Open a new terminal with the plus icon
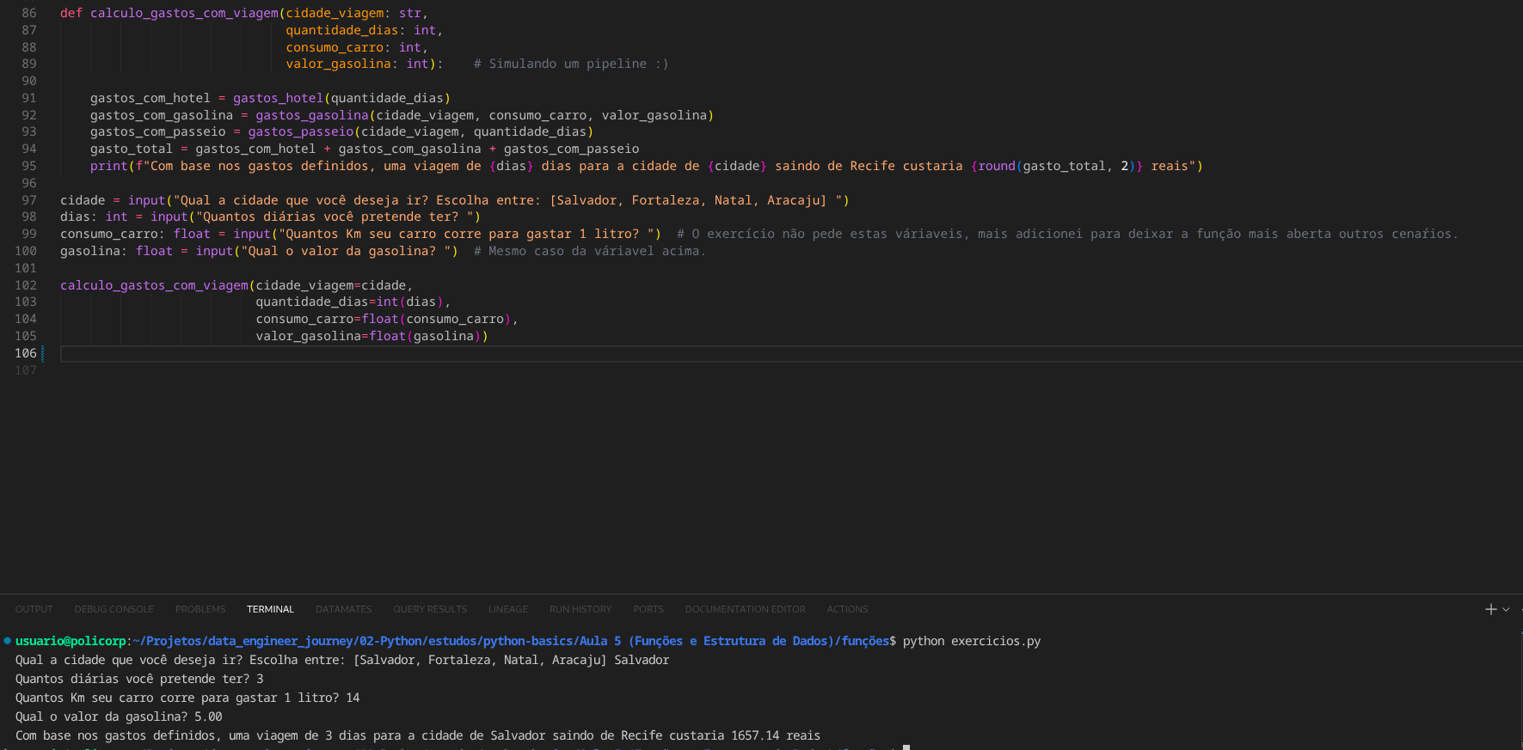Image resolution: width=1523 pixels, height=750 pixels. click(x=1491, y=609)
